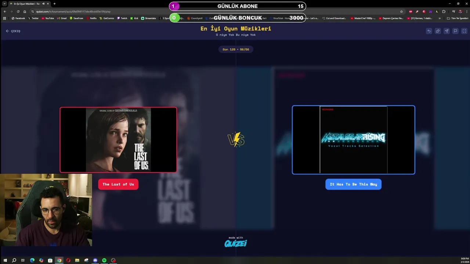
Task: Go back with browser back arrow
Action: pos(5,11)
